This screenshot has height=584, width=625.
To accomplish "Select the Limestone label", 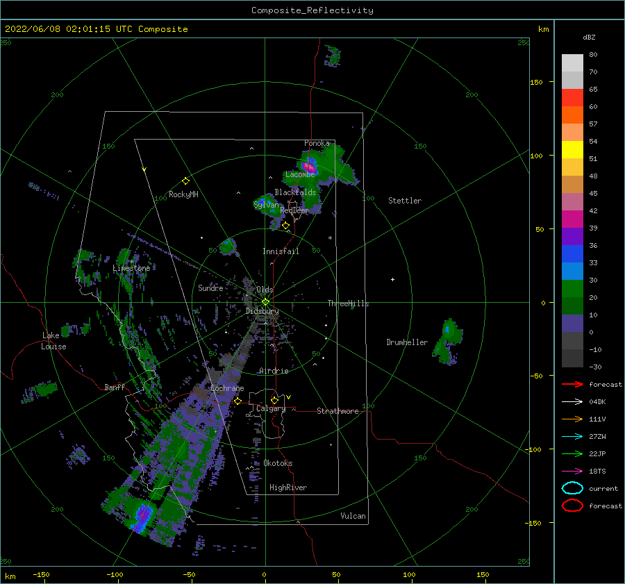I will point(131,268).
